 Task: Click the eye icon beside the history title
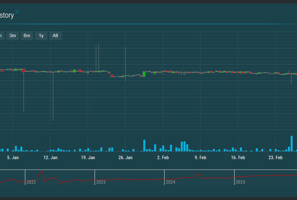click(x=17, y=11)
